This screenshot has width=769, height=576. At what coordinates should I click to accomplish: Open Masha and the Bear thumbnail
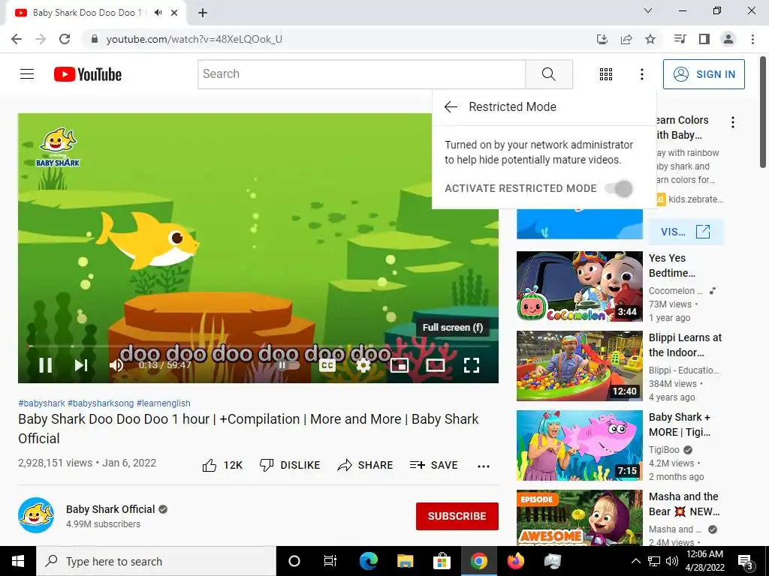[580, 517]
